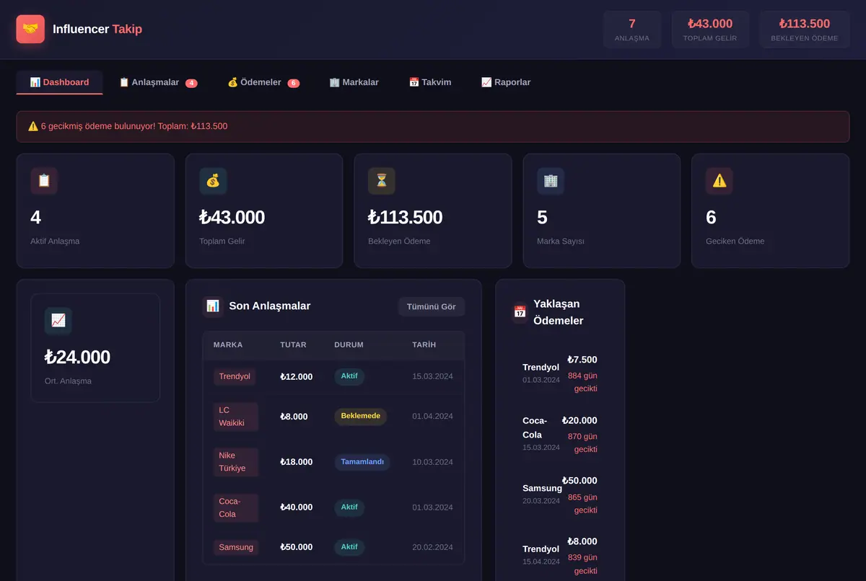Click the Aktif badge in Trendyol row
The image size is (866, 581).
349,376
